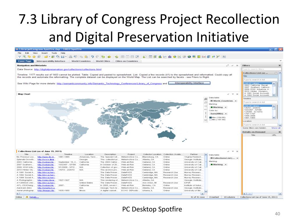Image resolution: width=298 pixels, height=224 pixels.
Task: Click the Open file folder icon
Action: pyautogui.click(x=46, y=57)
